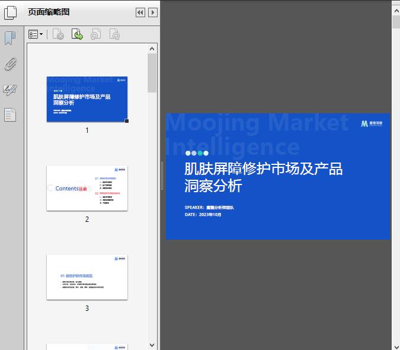Click the DATE: 2023年10月 line
400x350 pixels.
tap(203, 214)
